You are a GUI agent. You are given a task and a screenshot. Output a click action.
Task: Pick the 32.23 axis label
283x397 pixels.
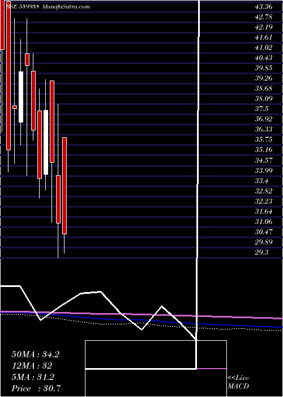[x=264, y=201]
